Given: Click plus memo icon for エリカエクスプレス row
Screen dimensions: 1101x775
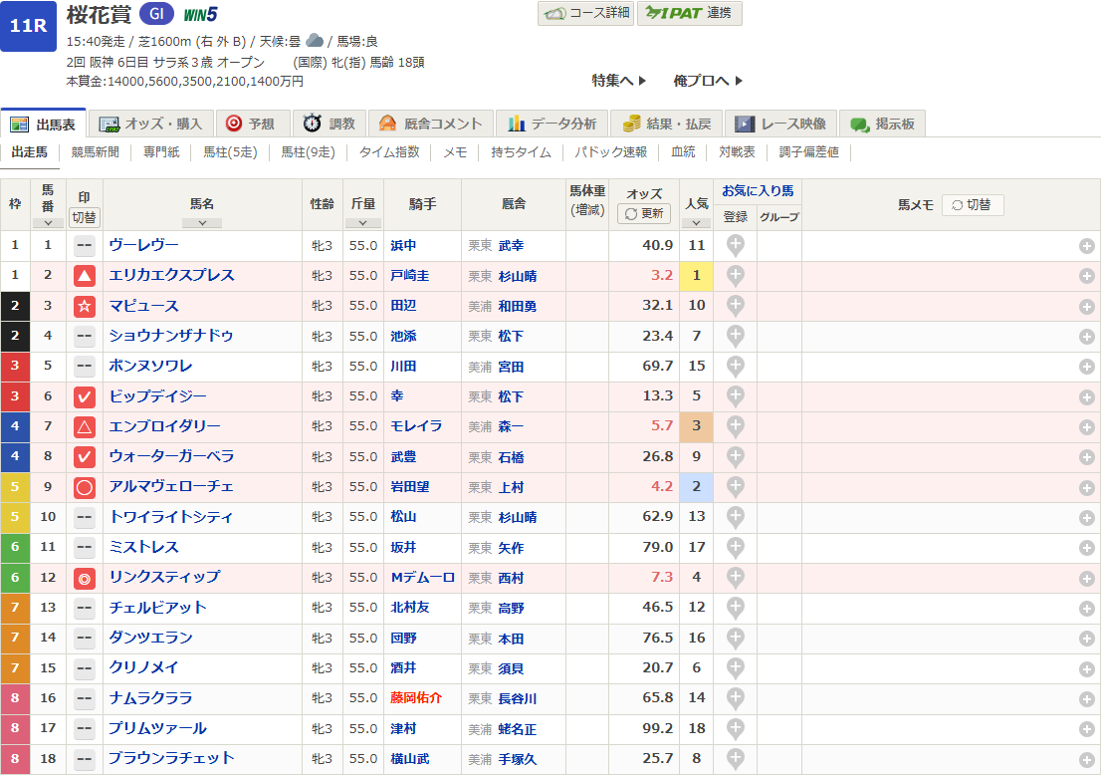Looking at the screenshot, I should 1087,276.
